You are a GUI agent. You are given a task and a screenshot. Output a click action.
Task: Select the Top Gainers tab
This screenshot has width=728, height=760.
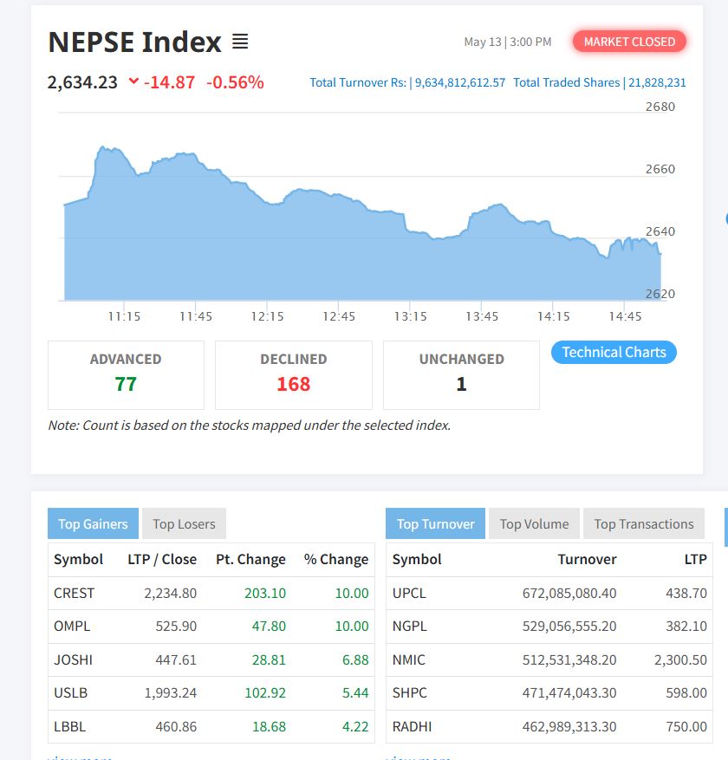pos(93,523)
